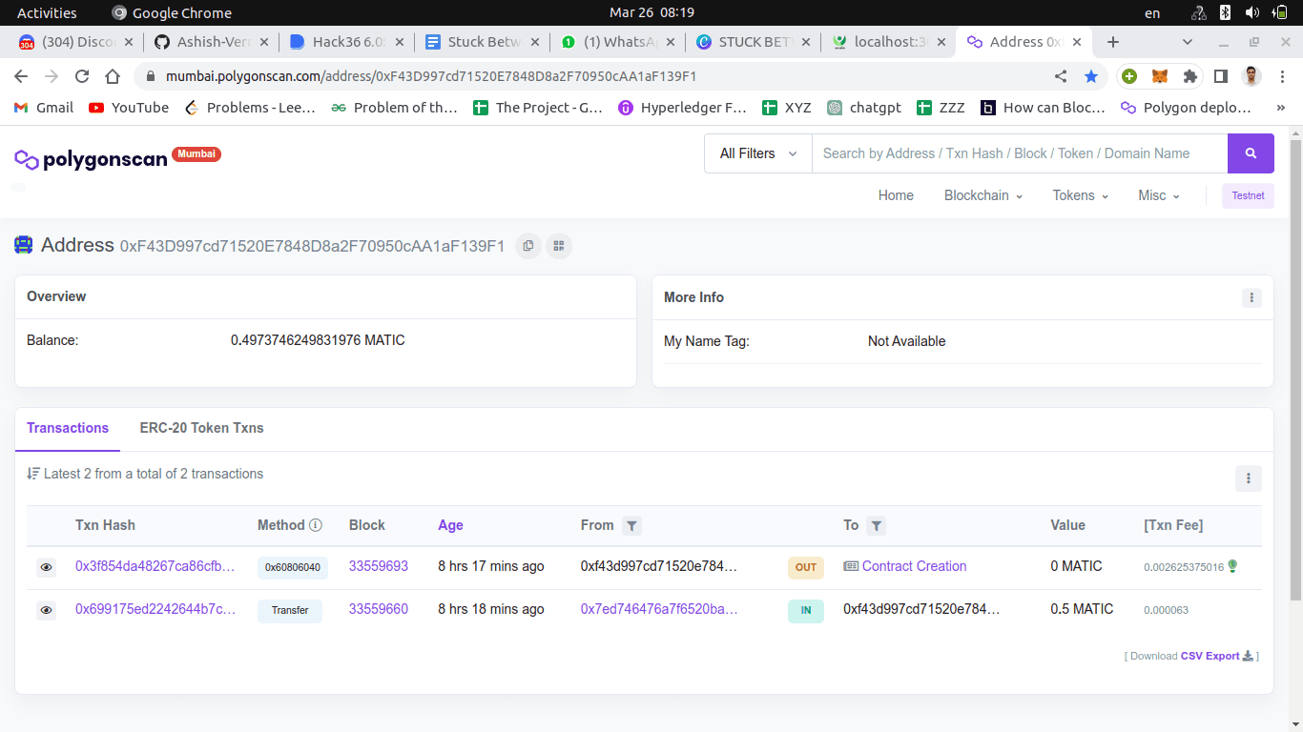Open new browser tab

click(1112, 42)
